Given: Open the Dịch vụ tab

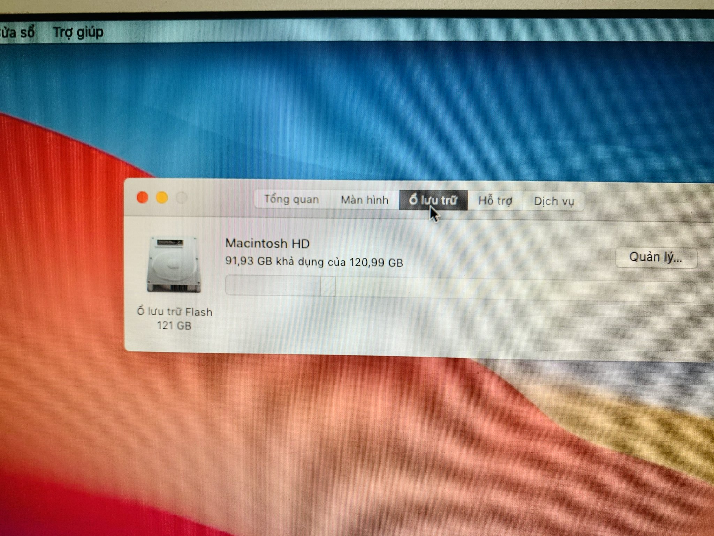Looking at the screenshot, I should click(x=554, y=201).
